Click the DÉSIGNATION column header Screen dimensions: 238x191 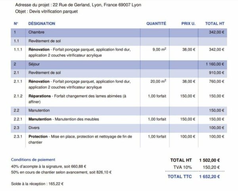tap(42, 23)
